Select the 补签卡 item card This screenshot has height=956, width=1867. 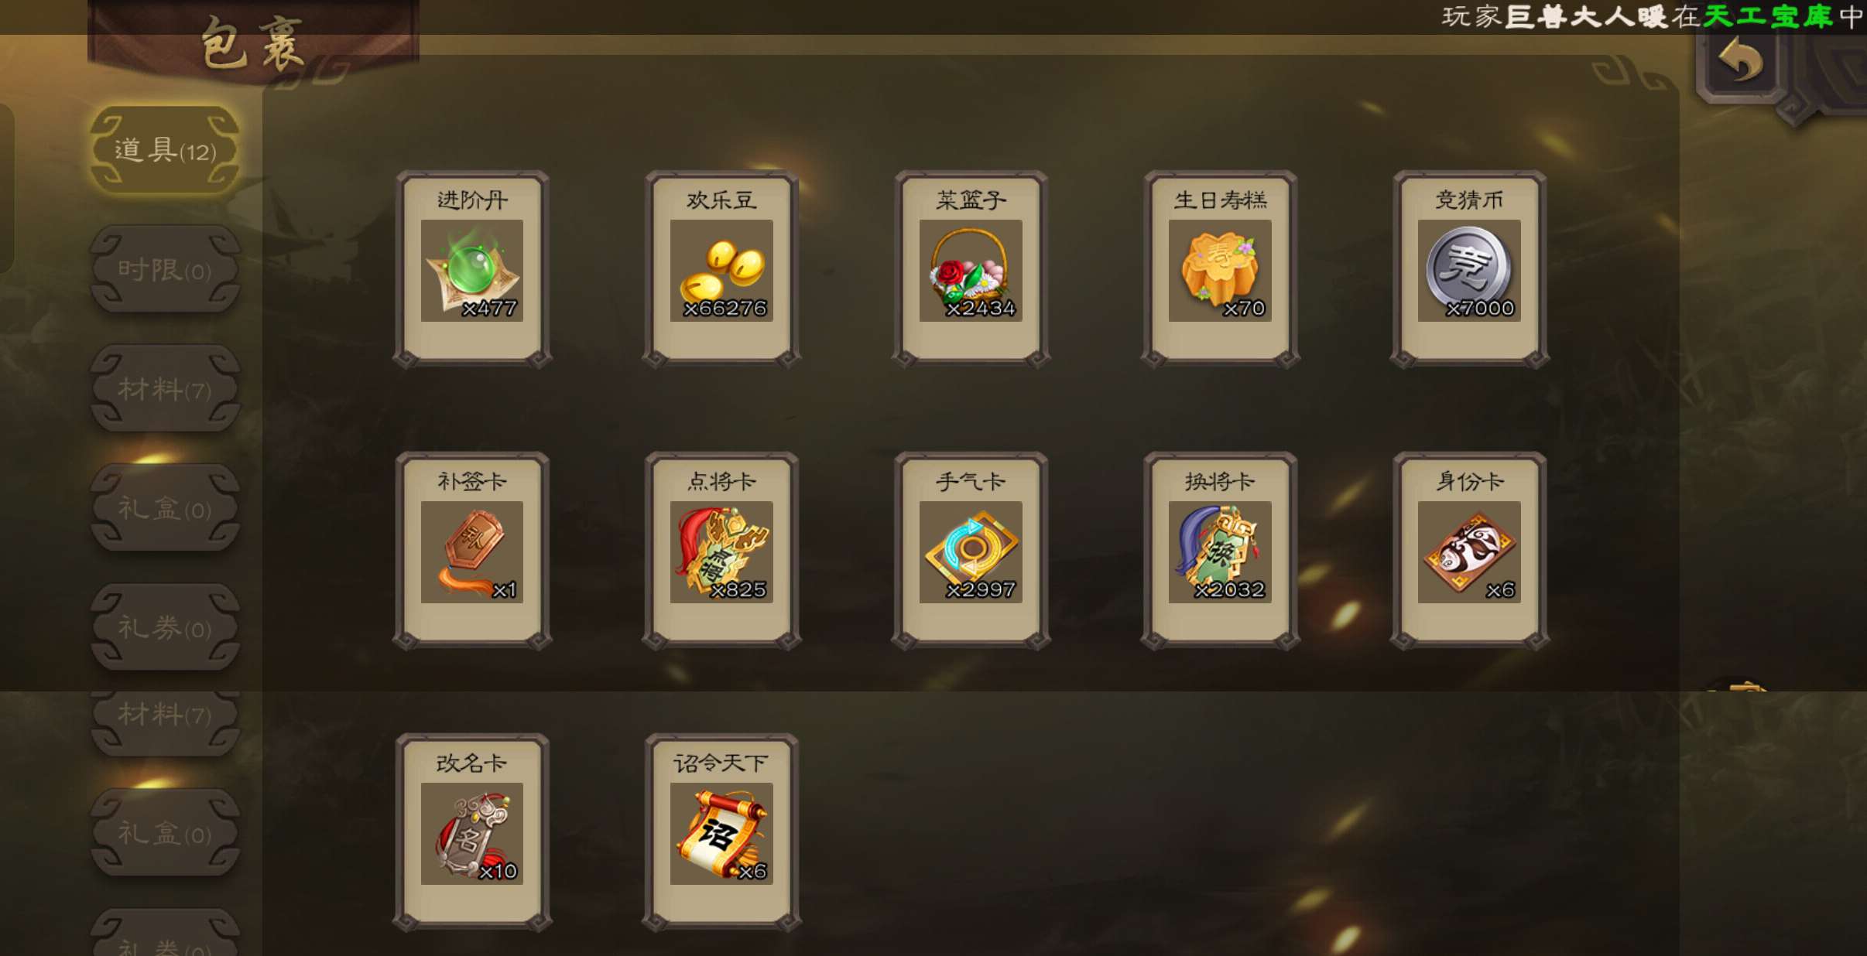(x=472, y=551)
